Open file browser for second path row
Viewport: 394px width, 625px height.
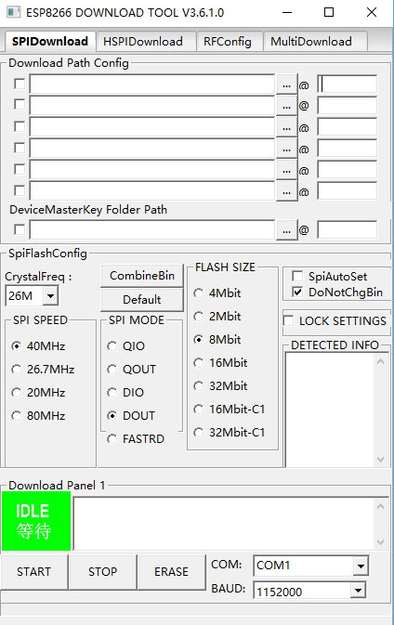tap(286, 106)
